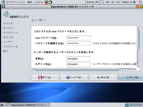This screenshot has height=107, width=143.
Task: Click the vertical scrollbar up arrow
Action: [138, 27]
